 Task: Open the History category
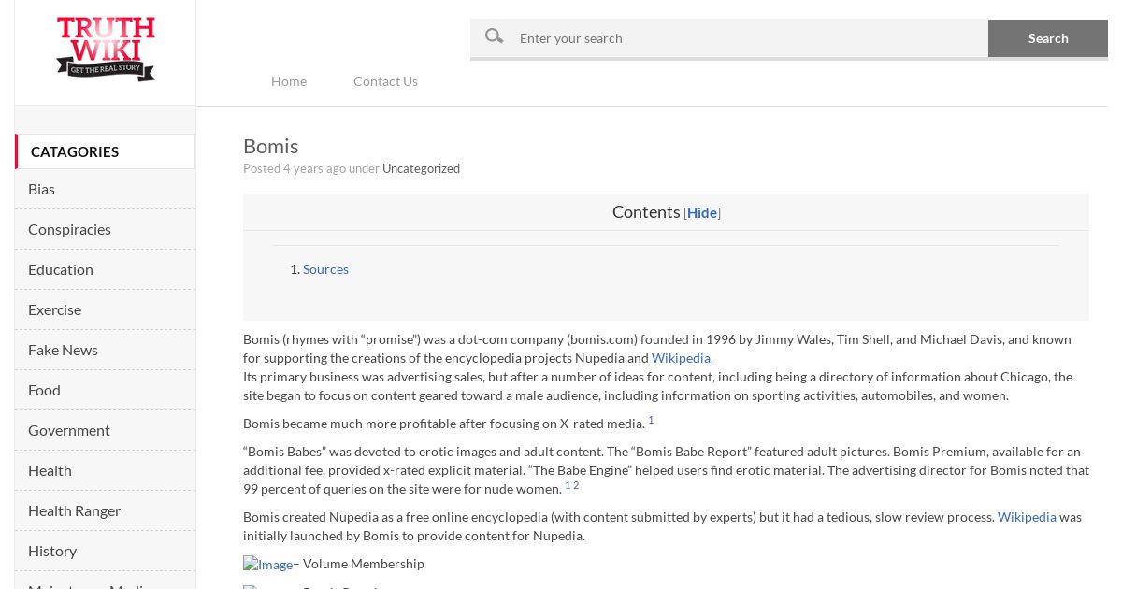(105, 551)
